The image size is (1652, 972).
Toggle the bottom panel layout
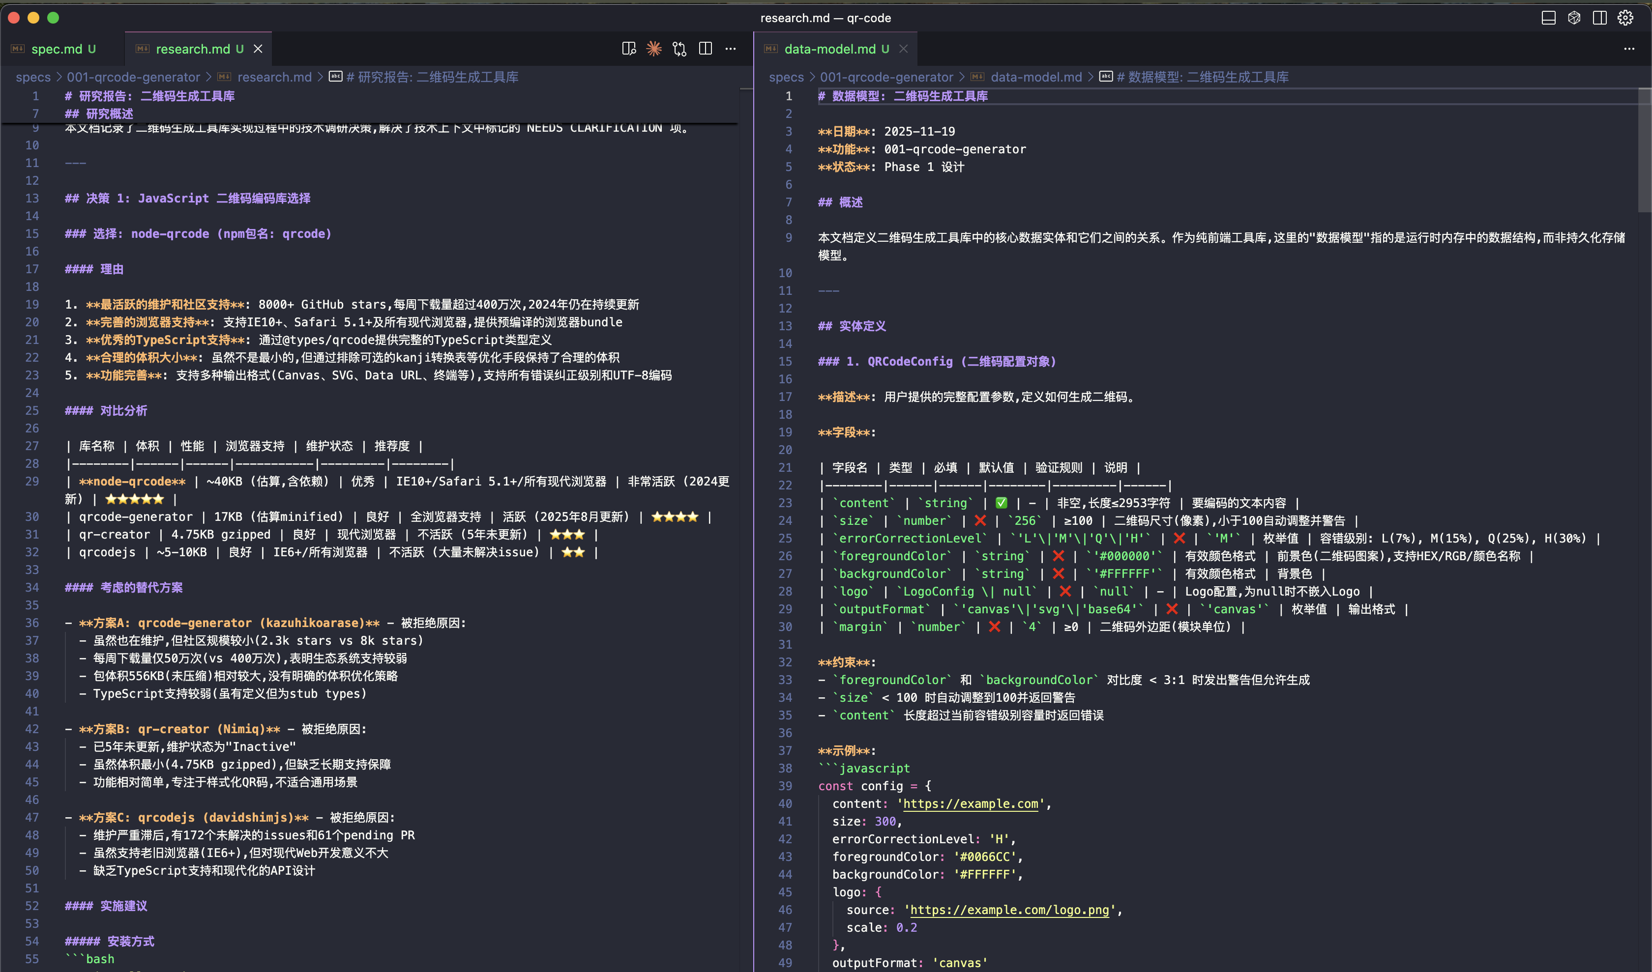tap(1548, 18)
